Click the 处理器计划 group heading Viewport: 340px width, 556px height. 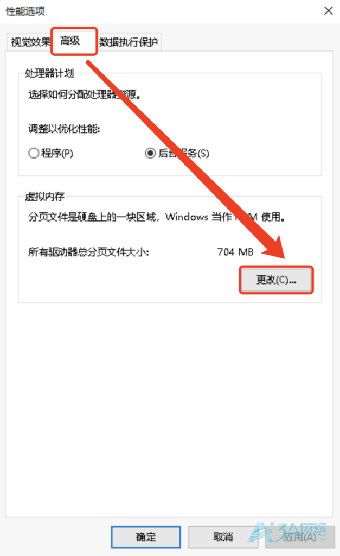tap(49, 73)
